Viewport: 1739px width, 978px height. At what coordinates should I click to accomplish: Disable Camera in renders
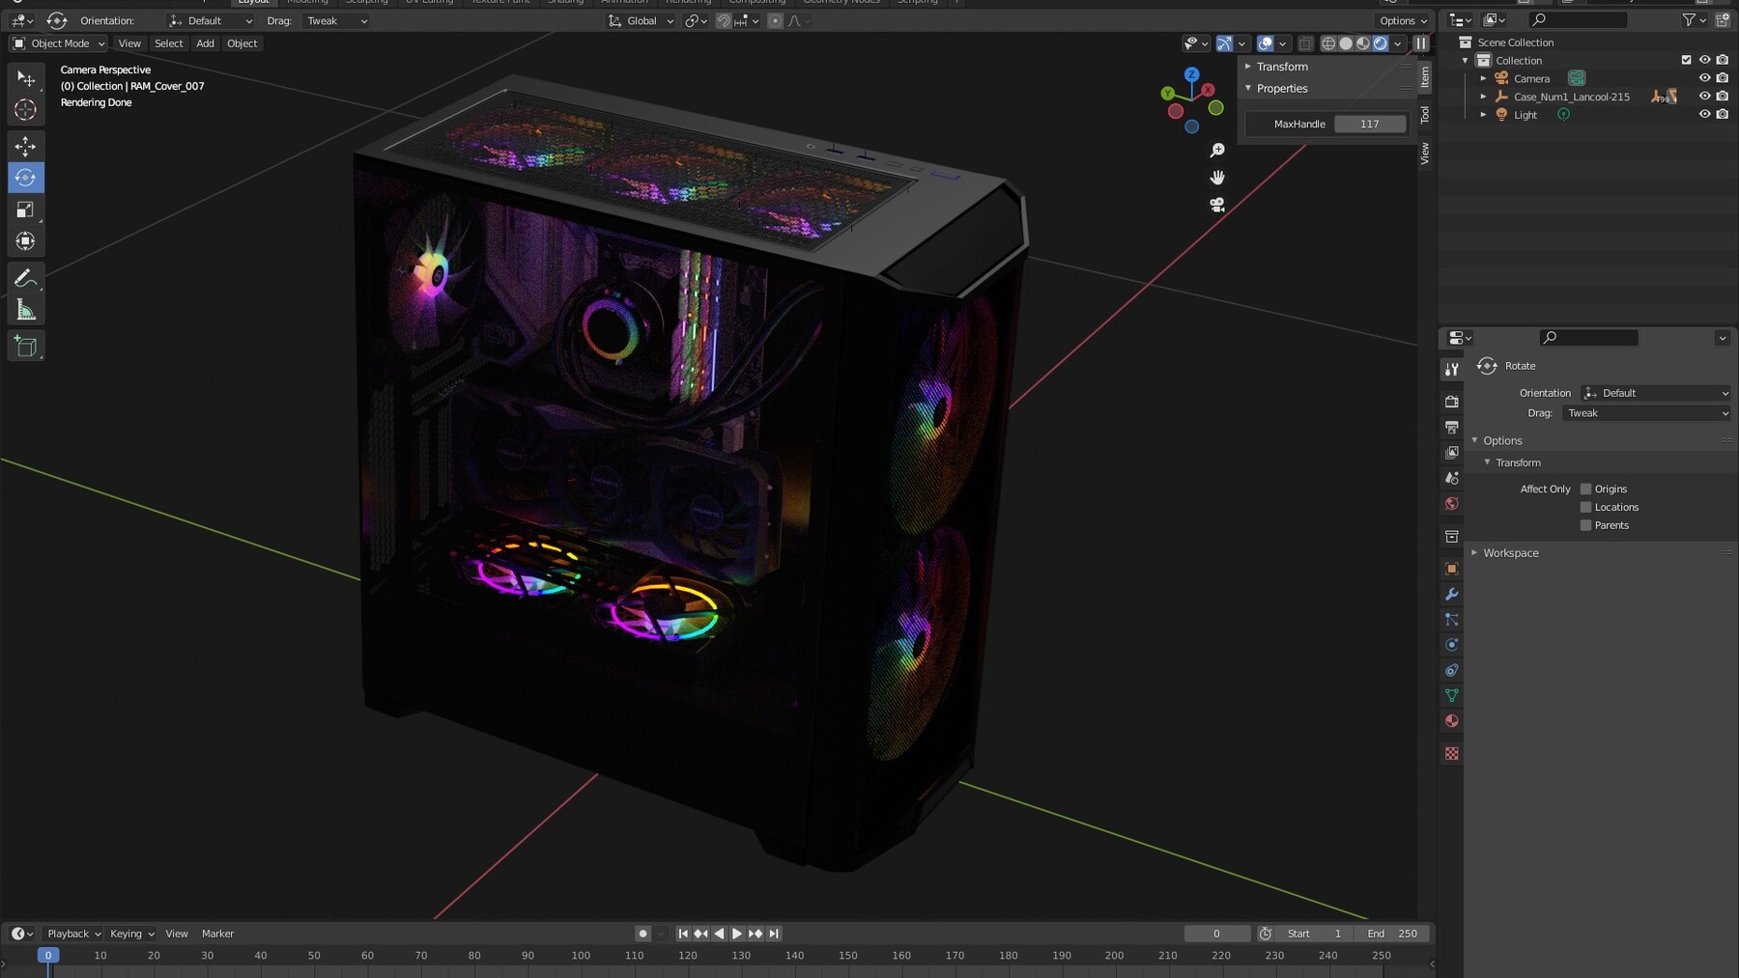(1723, 78)
